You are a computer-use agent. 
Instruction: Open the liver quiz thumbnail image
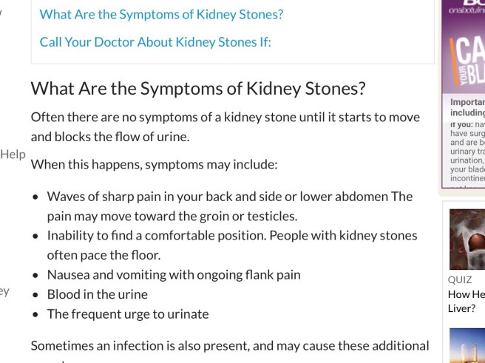(x=467, y=239)
